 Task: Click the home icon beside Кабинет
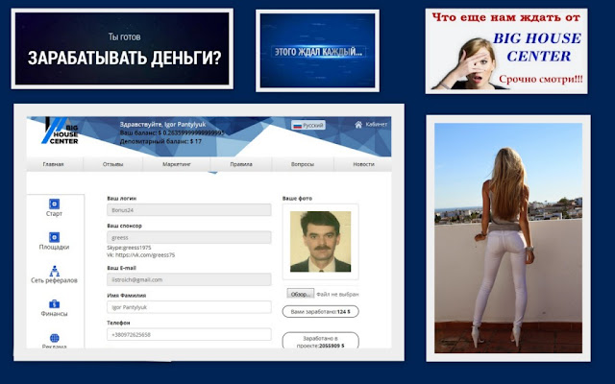(358, 125)
